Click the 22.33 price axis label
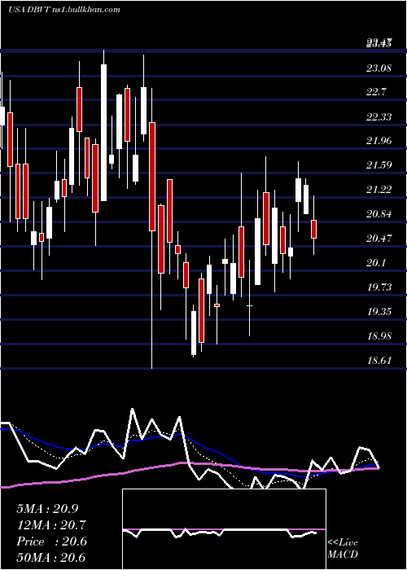The image size is (407, 570). tap(379, 116)
